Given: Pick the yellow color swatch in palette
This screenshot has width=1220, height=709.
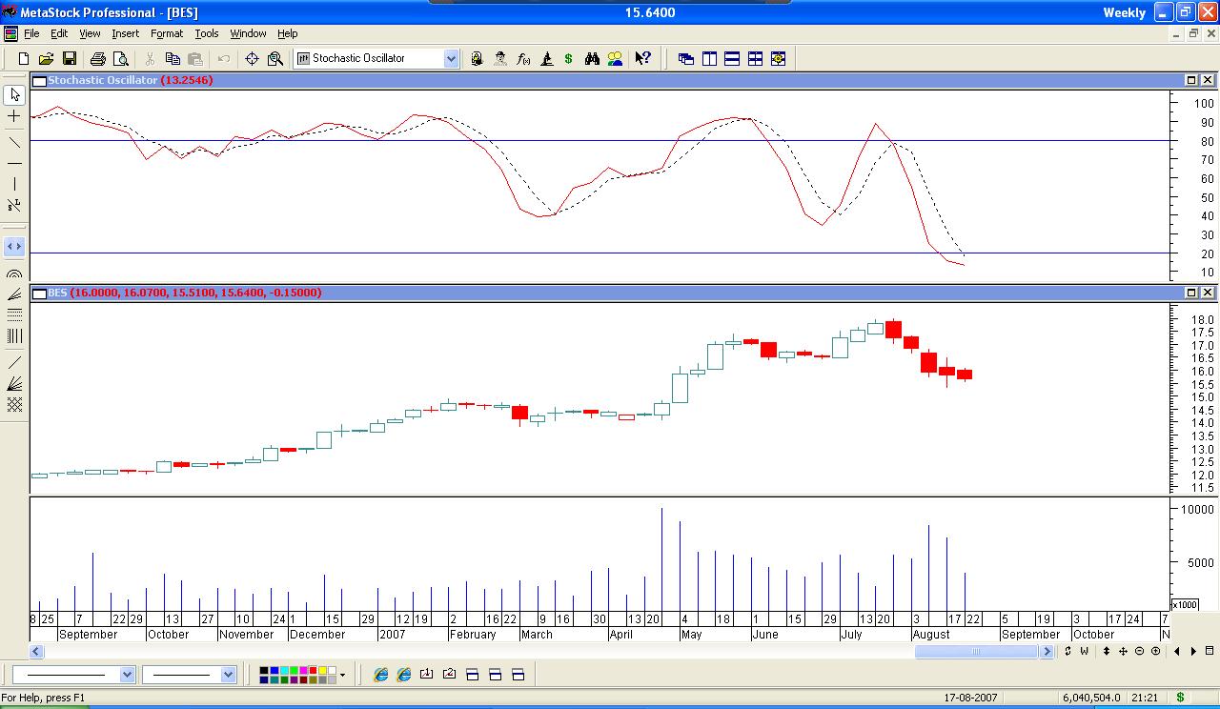Looking at the screenshot, I should 321,670.
